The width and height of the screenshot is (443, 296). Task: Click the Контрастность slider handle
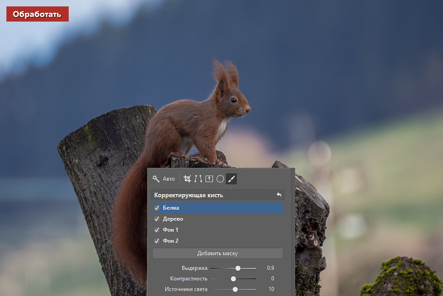(233, 279)
